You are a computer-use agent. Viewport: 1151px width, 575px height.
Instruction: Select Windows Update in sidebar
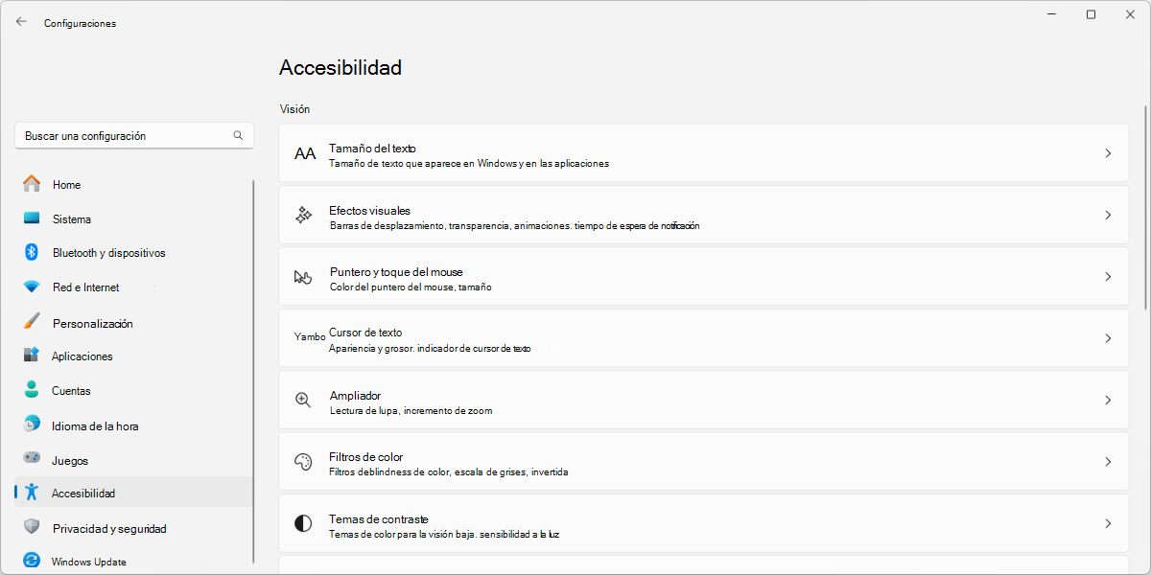click(134, 562)
